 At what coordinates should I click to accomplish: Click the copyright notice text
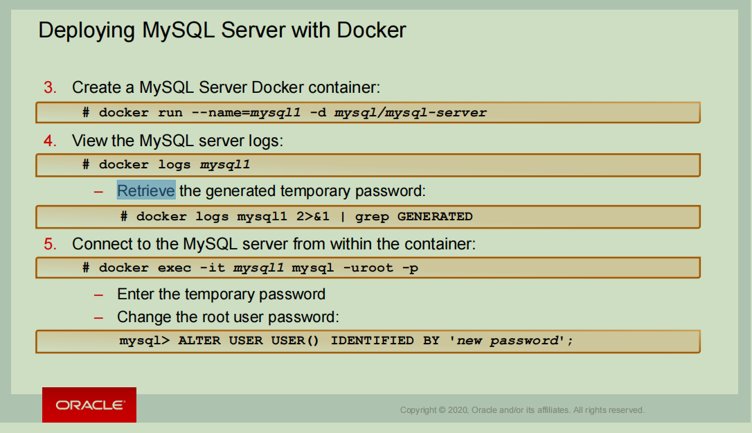click(522, 410)
